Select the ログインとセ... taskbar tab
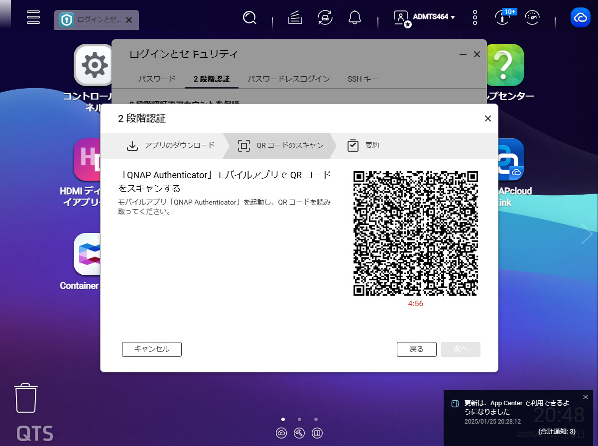This screenshot has height=446, width=598. [96, 20]
